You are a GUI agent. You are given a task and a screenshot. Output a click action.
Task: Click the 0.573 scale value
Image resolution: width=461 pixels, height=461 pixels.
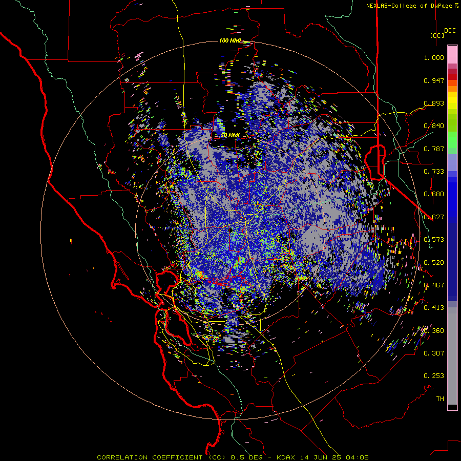click(434, 240)
